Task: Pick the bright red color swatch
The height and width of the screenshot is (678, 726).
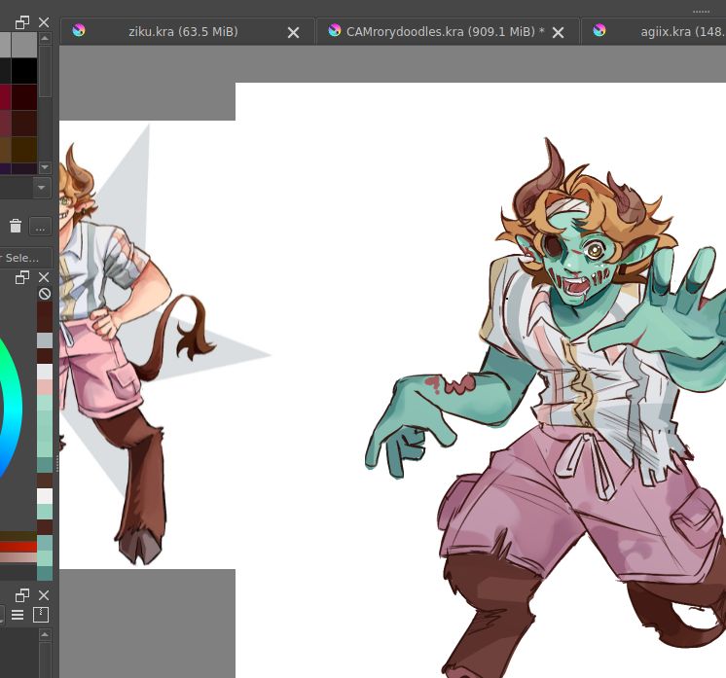Action: (18, 547)
